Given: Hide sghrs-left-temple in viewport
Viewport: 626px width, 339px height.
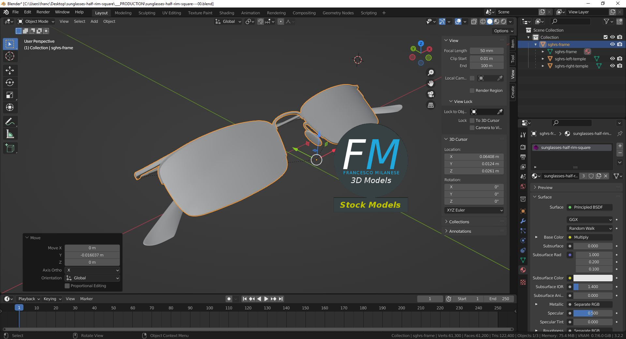Looking at the screenshot, I should click(x=612, y=59).
